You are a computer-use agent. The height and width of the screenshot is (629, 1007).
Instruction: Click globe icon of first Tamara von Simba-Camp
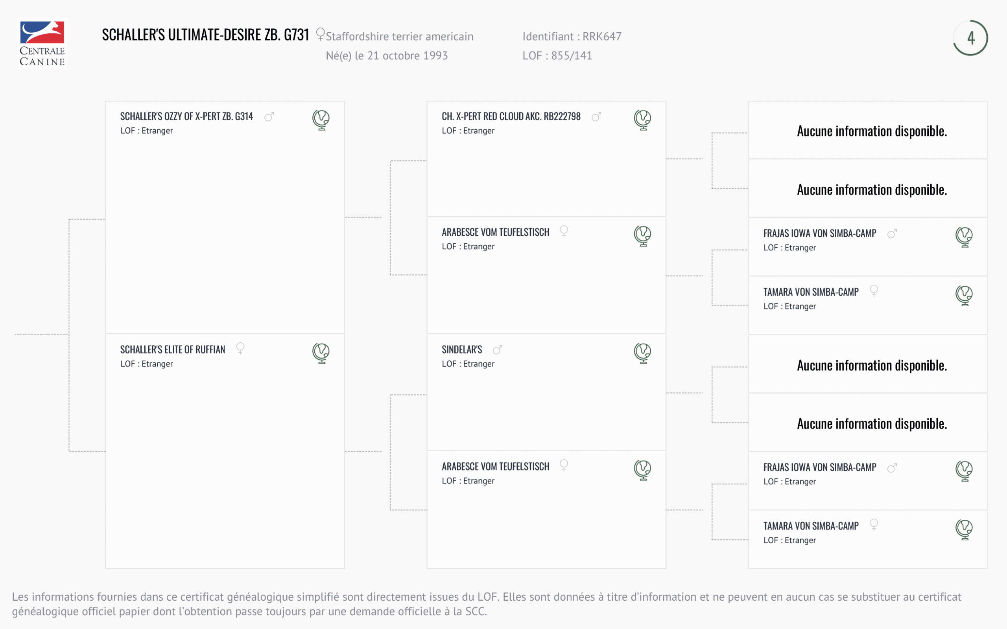(x=964, y=295)
